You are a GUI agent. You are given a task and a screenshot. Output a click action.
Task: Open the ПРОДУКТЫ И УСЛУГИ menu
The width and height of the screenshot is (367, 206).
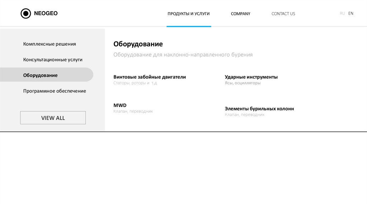189,14
